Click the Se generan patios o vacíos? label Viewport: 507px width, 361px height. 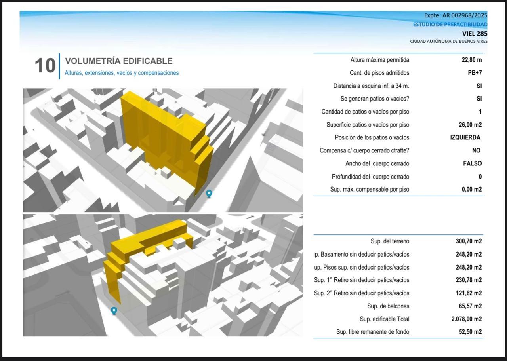375,99
